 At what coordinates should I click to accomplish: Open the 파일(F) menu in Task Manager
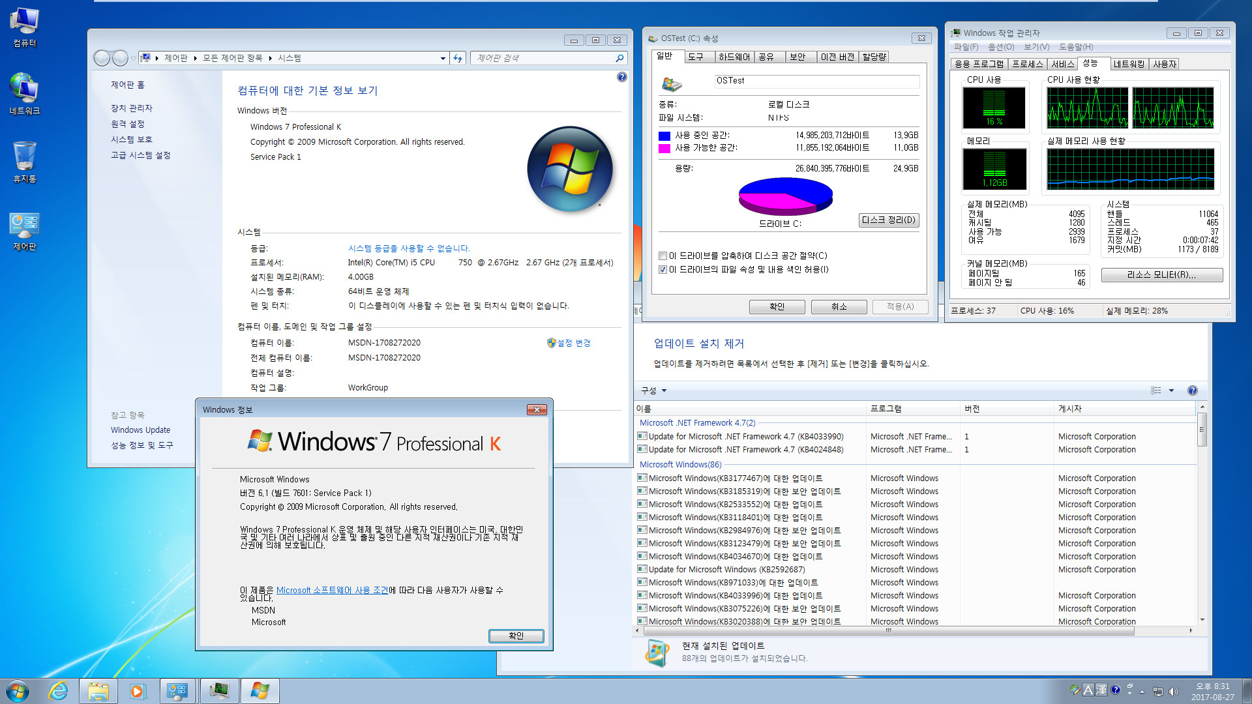coord(966,47)
